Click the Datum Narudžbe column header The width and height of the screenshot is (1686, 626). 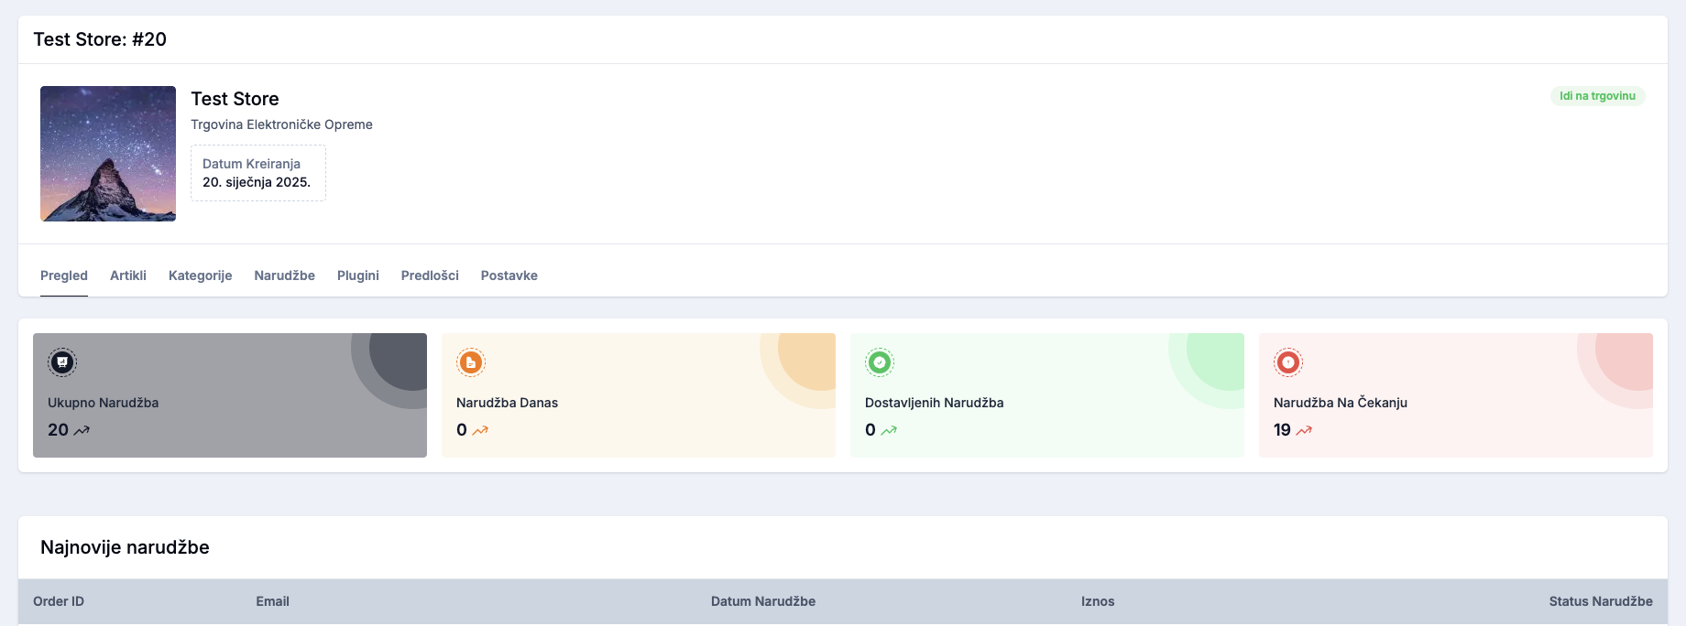(x=763, y=601)
